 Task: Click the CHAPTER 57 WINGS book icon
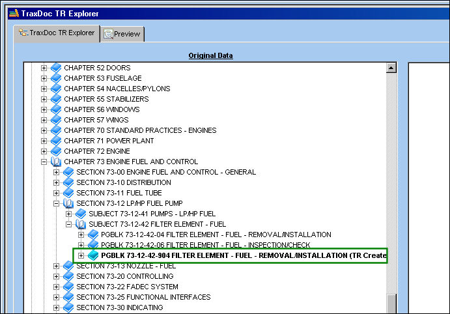[x=56, y=120]
